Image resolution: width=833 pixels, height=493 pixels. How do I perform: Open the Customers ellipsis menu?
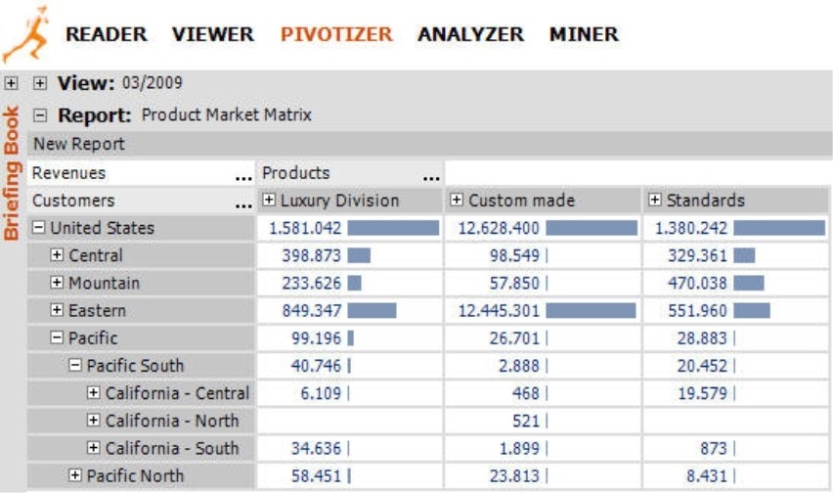243,202
